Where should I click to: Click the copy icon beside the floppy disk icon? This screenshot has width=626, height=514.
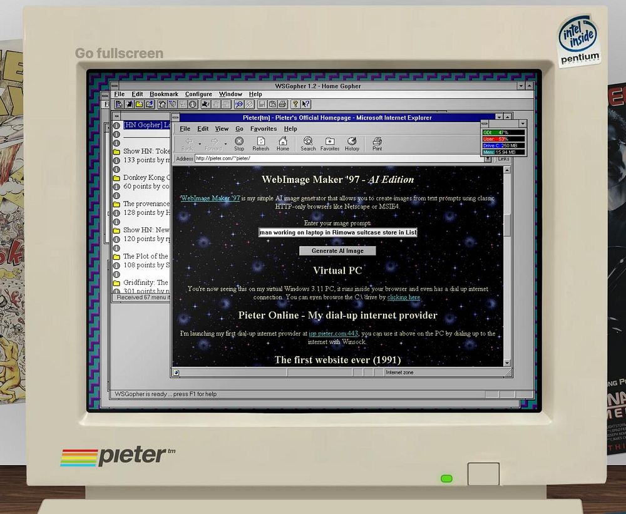(272, 104)
